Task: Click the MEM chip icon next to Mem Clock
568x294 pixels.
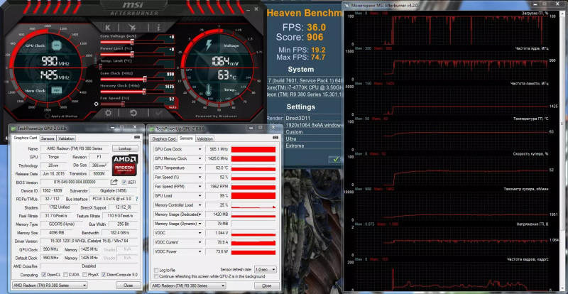Action: tap(56, 90)
